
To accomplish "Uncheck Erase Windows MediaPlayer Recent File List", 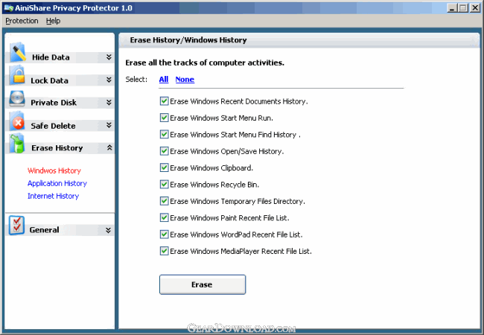I will 164,251.
